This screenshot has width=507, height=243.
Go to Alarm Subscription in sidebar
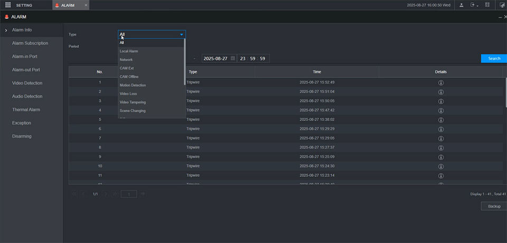[30, 43]
